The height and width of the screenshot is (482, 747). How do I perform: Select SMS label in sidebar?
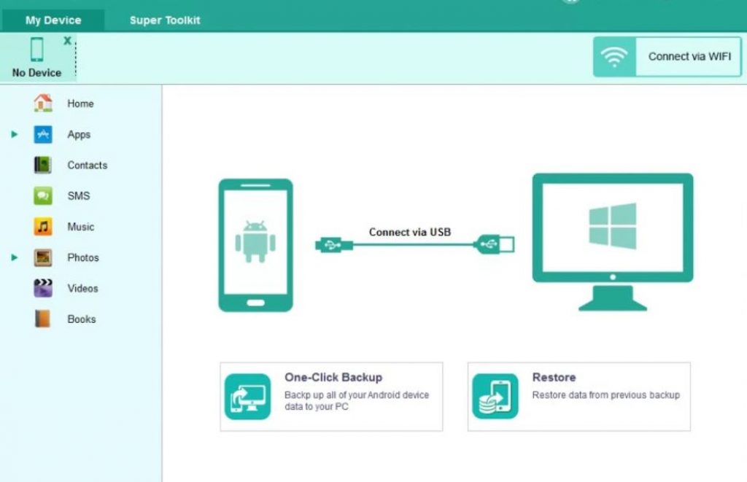[79, 195]
